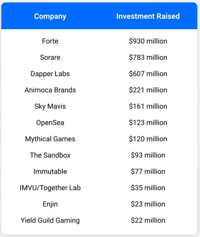The height and width of the screenshot is (237, 200).
Task: Click the Enjin company name
Action: pos(50,204)
